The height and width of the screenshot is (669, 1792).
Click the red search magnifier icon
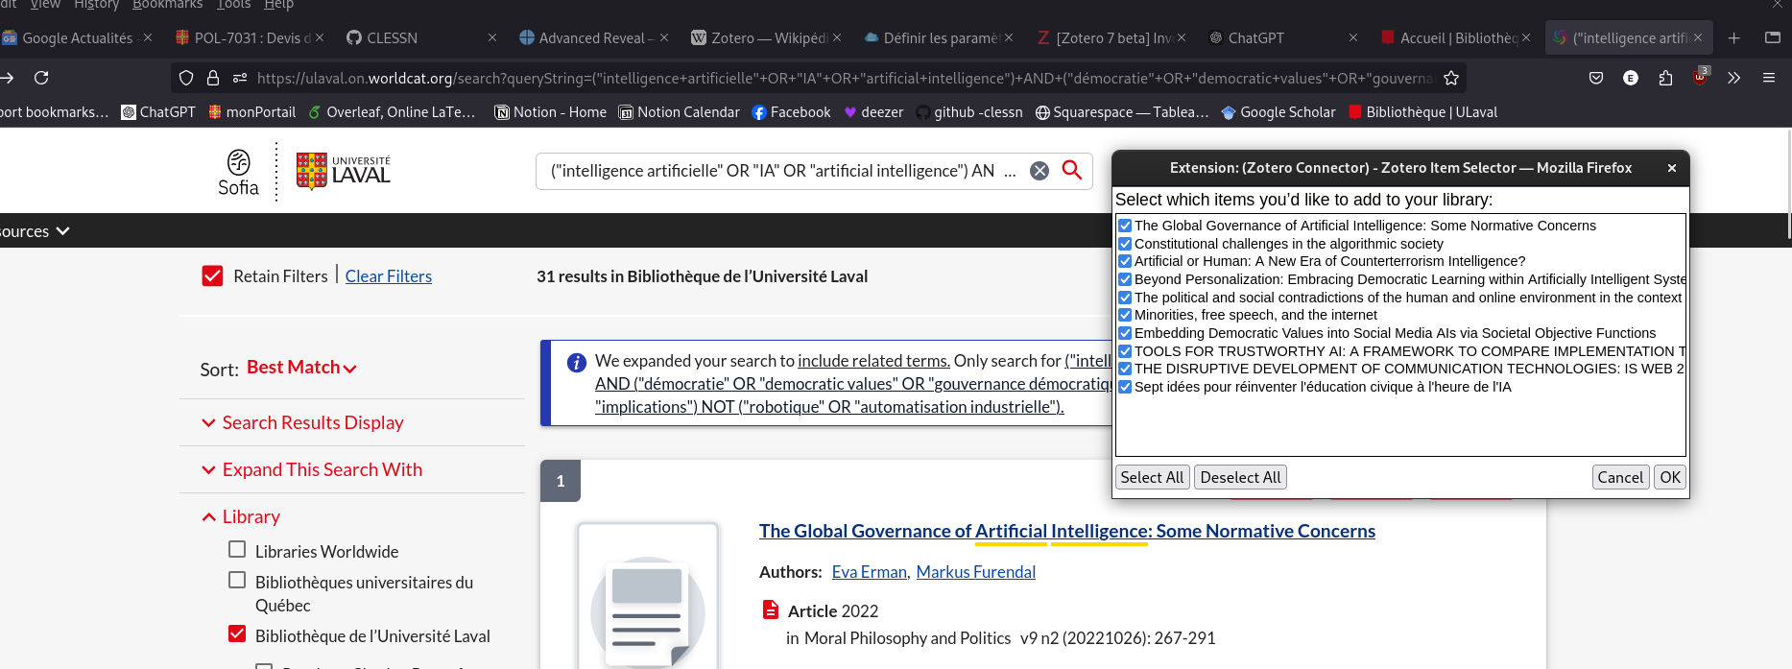click(x=1072, y=171)
